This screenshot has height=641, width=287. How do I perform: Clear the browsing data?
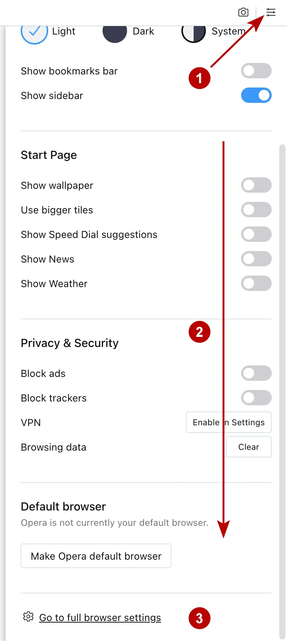tap(248, 447)
